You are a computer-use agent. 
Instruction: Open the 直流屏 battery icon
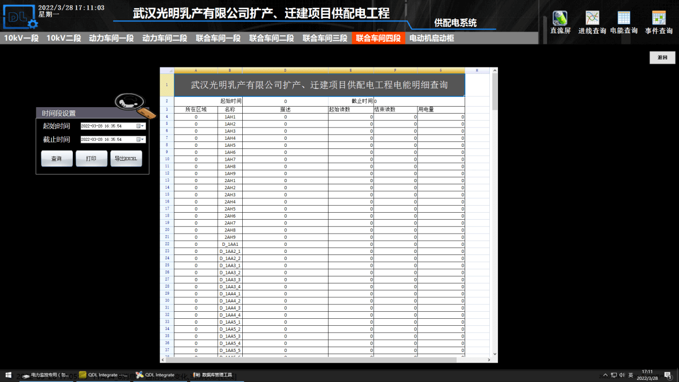point(560,18)
